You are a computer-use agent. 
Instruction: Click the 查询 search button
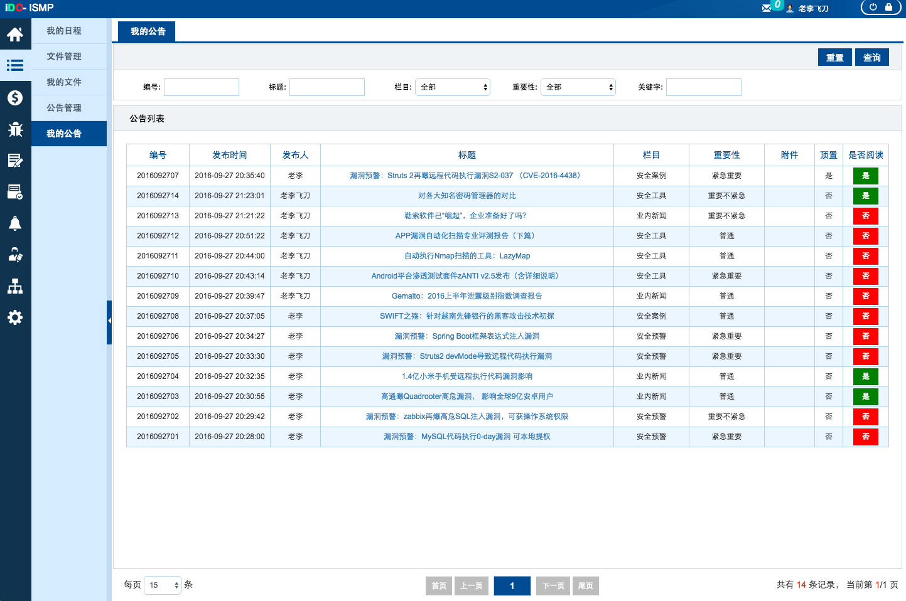pyautogui.click(x=871, y=58)
